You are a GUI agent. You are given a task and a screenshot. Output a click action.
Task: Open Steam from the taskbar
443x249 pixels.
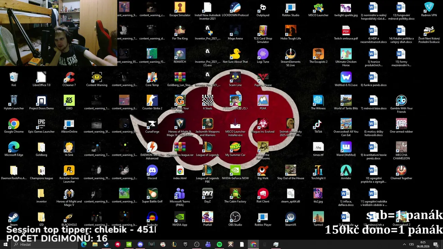(x=106, y=245)
